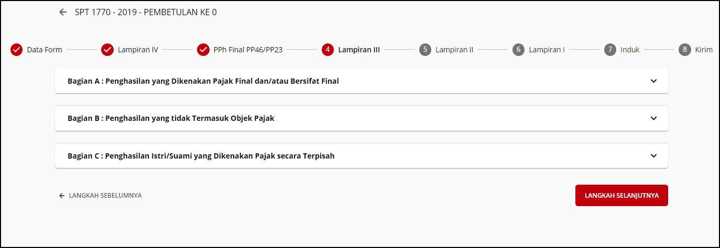Viewport: 720px width, 248px height.
Task: Expand Bagian C chevron arrow
Action: pyautogui.click(x=653, y=156)
